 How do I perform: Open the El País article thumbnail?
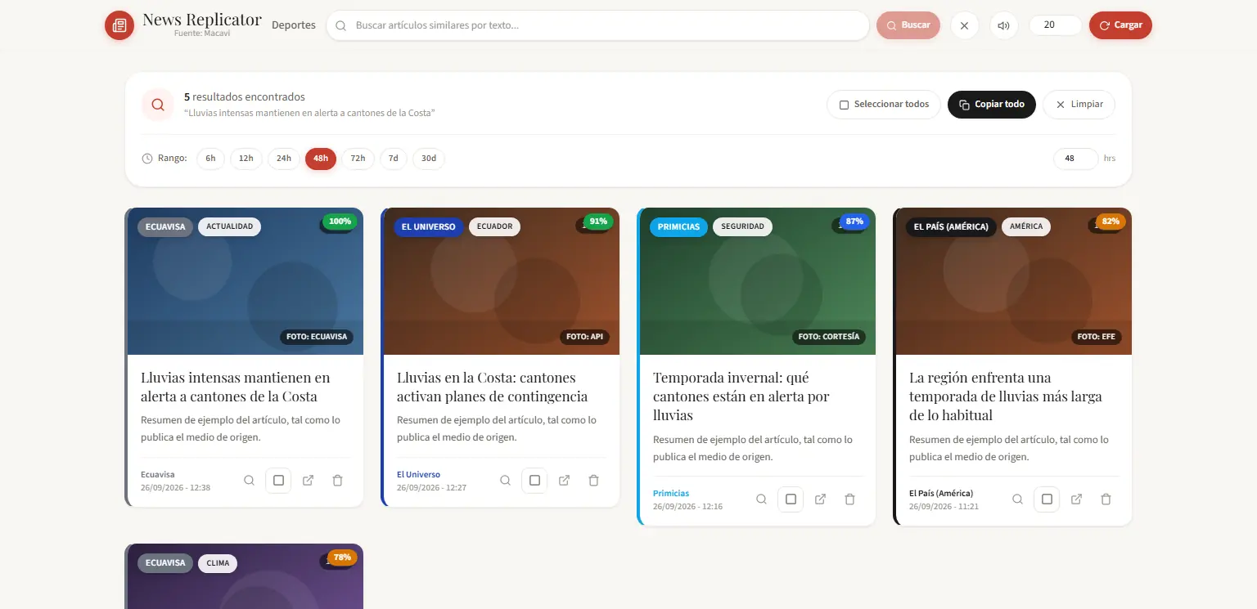[1014, 281]
